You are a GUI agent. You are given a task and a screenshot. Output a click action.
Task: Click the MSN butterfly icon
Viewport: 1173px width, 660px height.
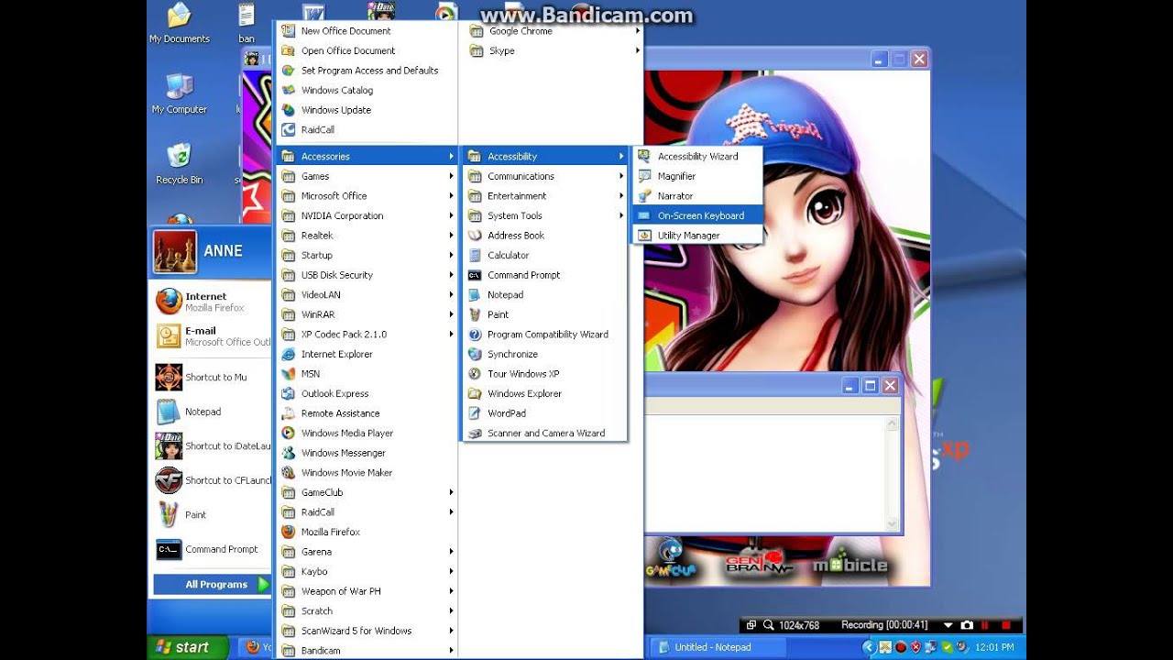(x=289, y=374)
